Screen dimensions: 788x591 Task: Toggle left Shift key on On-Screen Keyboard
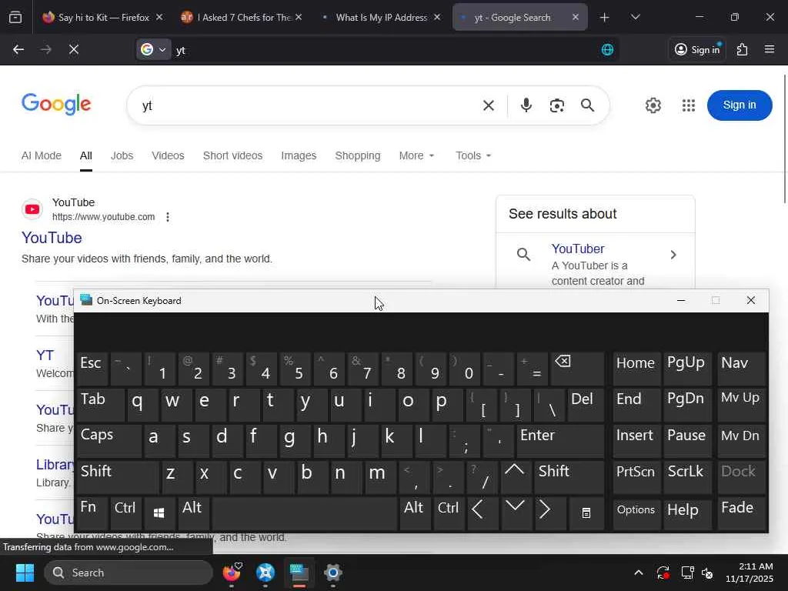pyautogui.click(x=117, y=477)
